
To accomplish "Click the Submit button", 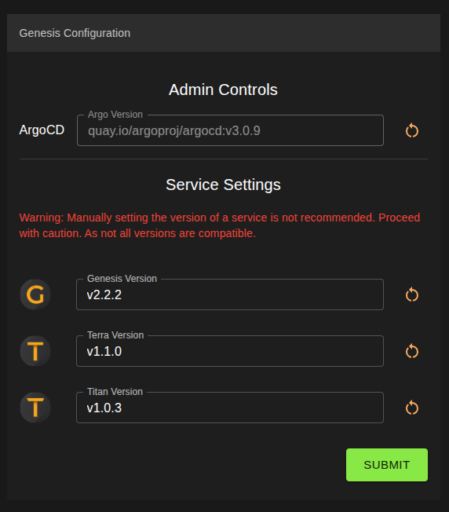I will [387, 465].
